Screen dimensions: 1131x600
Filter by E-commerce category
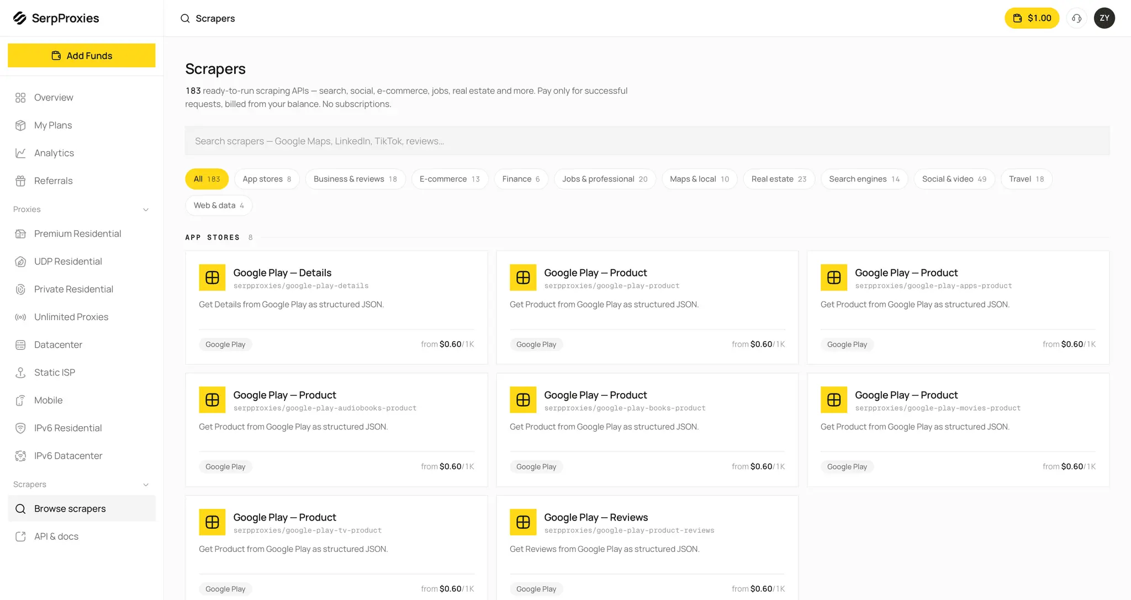pos(450,179)
